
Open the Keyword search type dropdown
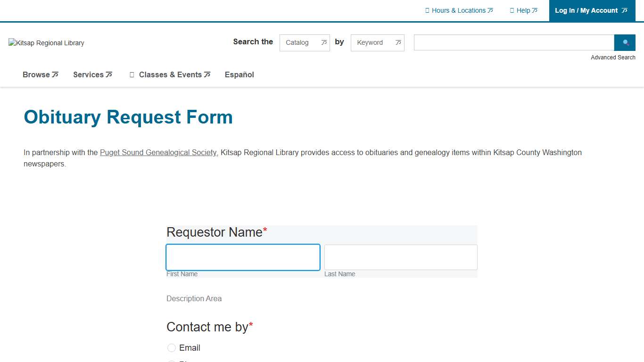click(377, 42)
